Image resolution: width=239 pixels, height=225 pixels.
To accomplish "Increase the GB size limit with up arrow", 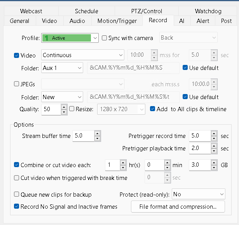I will [x=214, y=163].
